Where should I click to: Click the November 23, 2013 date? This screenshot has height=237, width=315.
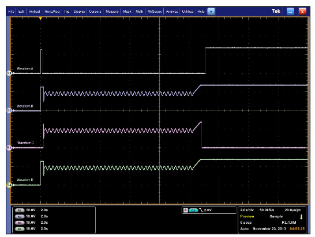pyautogui.click(x=269, y=229)
